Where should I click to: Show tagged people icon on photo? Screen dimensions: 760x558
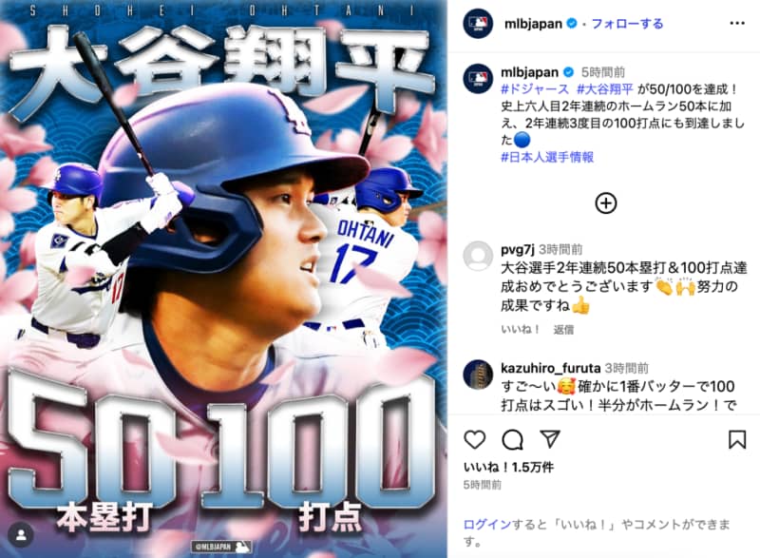pyautogui.click(x=21, y=535)
